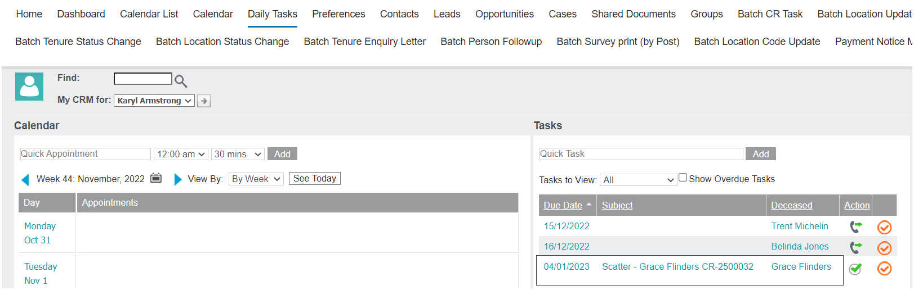Open Tasks to View dropdown
This screenshot has width=914, height=290.
click(x=638, y=180)
